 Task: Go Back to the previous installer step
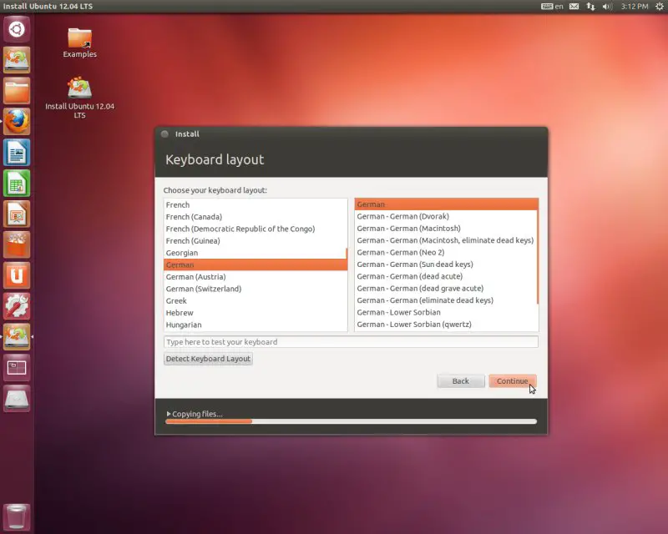point(461,381)
